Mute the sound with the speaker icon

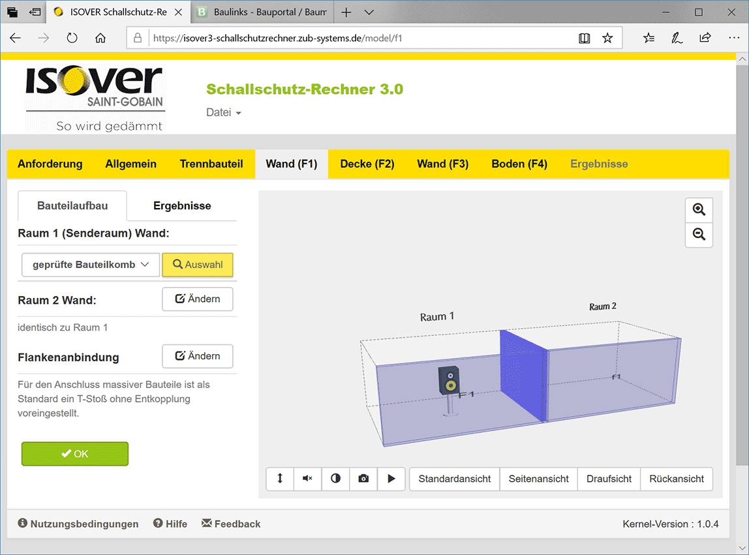coord(308,479)
